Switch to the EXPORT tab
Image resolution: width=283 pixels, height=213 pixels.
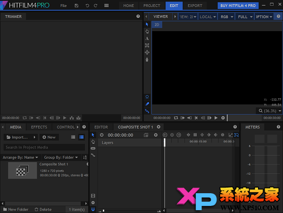[195, 6]
